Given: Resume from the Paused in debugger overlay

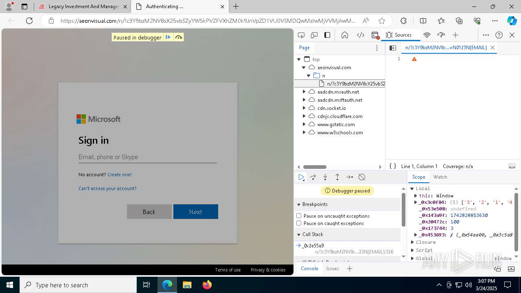Looking at the screenshot, I should point(168,37).
